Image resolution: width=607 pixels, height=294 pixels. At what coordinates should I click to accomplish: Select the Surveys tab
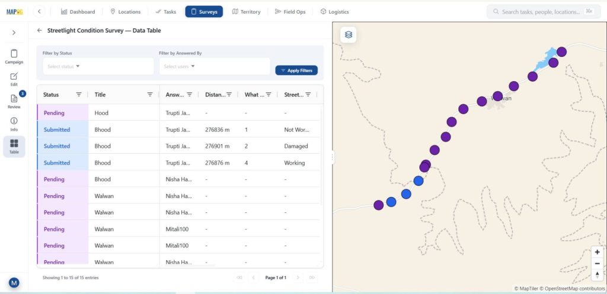[204, 12]
